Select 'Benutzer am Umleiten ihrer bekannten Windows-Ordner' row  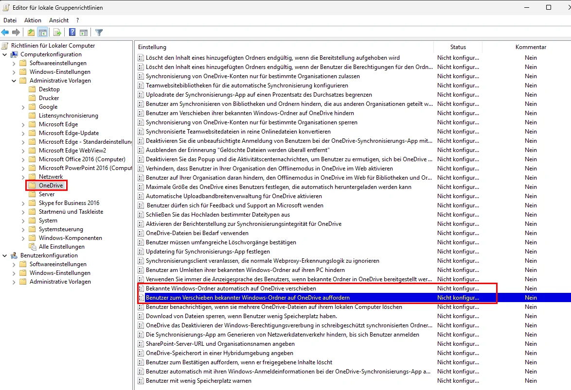(245, 270)
